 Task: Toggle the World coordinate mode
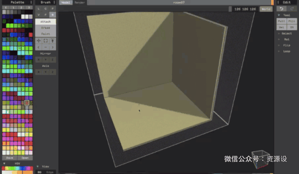[x=266, y=9]
